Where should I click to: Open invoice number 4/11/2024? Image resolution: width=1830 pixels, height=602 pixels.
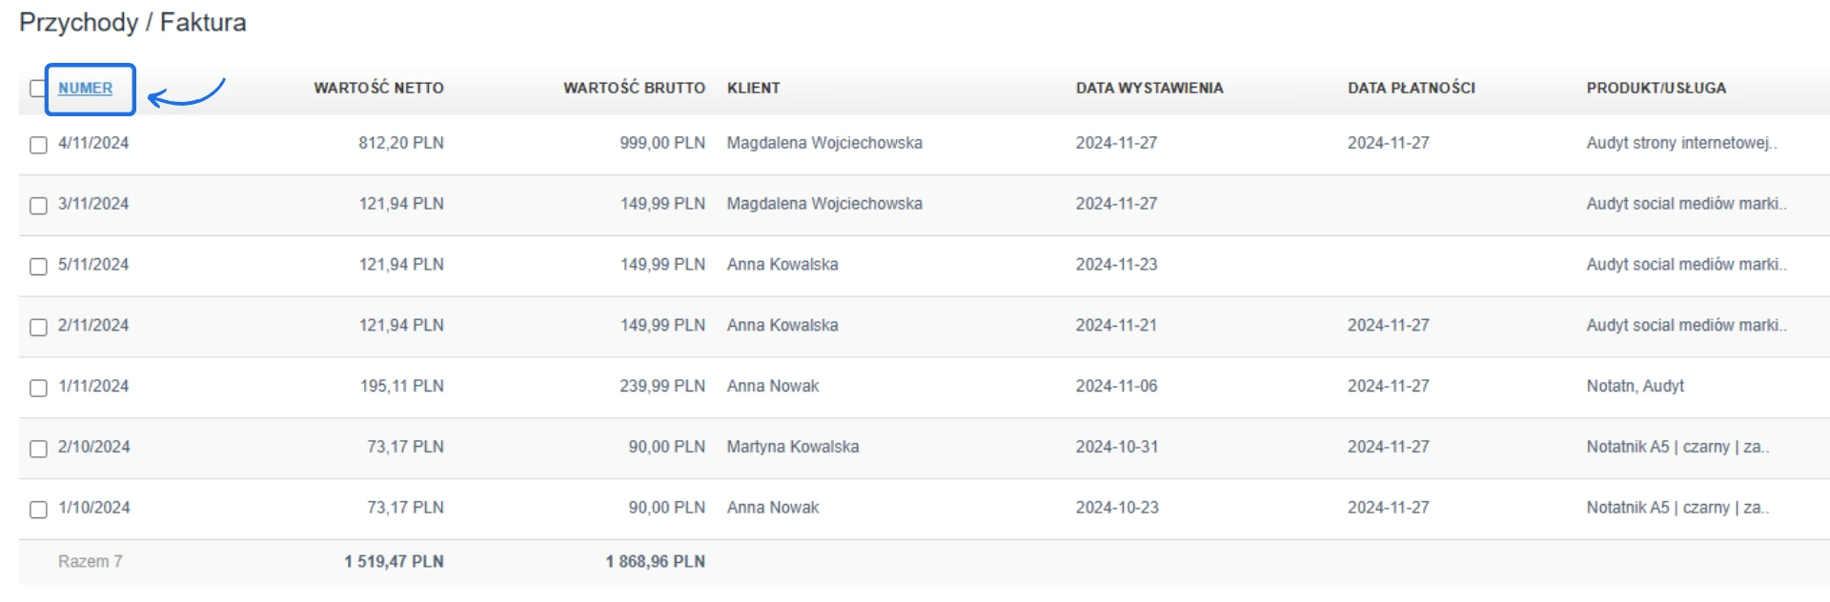coord(93,143)
